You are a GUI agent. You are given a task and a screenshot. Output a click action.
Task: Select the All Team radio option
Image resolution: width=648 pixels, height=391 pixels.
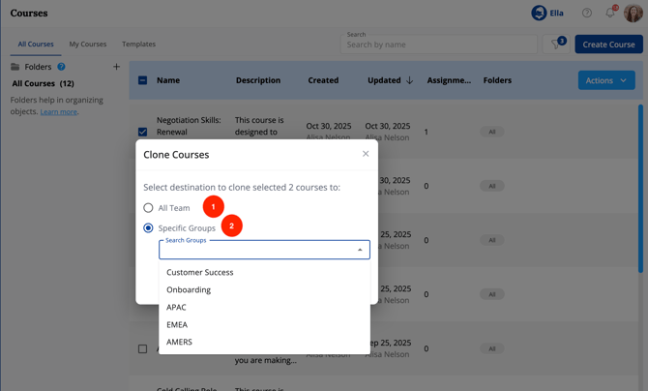[148, 208]
